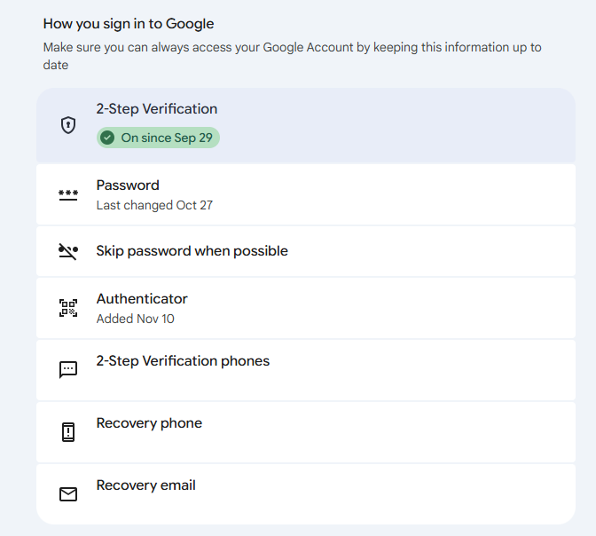The width and height of the screenshot is (596, 536).
Task: Click the green checkmark status icon
Action: tap(107, 138)
